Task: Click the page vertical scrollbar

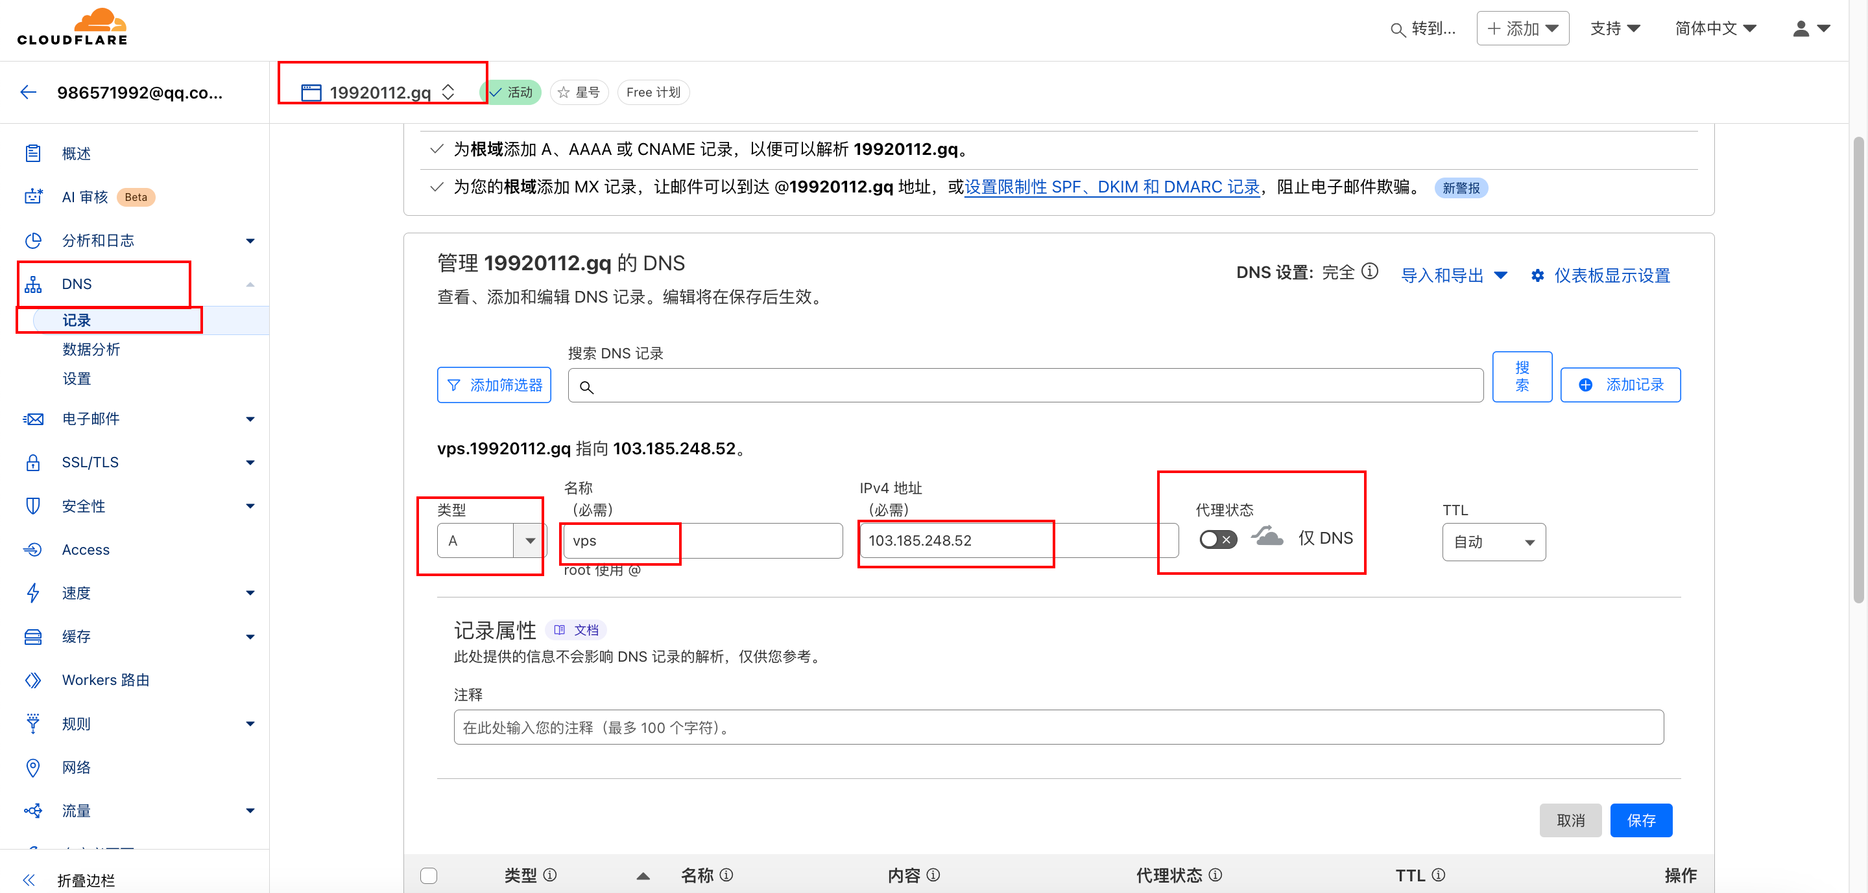Action: [1858, 369]
